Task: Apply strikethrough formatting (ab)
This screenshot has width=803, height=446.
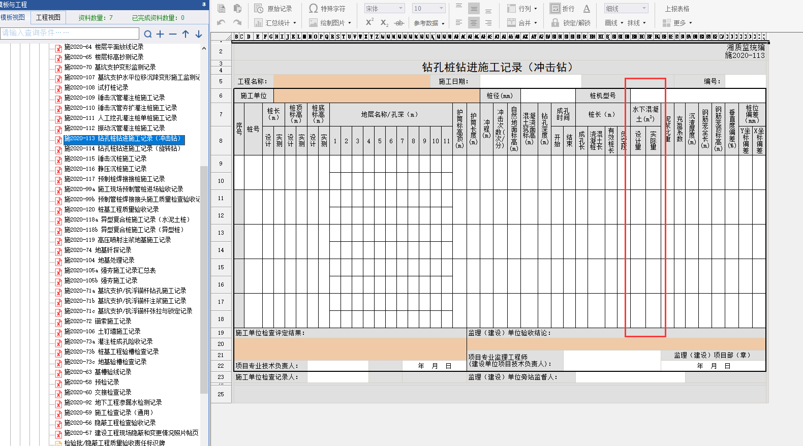Action: pos(399,23)
